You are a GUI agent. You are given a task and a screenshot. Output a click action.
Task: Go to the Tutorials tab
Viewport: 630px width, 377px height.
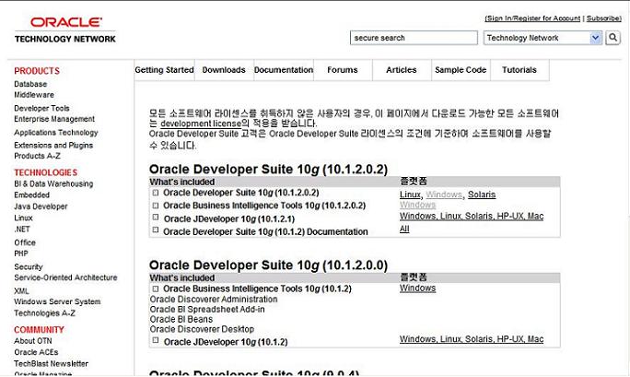click(519, 70)
